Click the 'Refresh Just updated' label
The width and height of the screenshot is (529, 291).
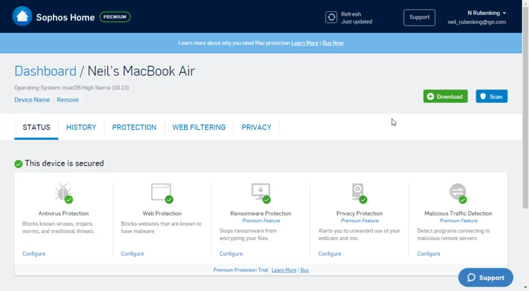(356, 18)
